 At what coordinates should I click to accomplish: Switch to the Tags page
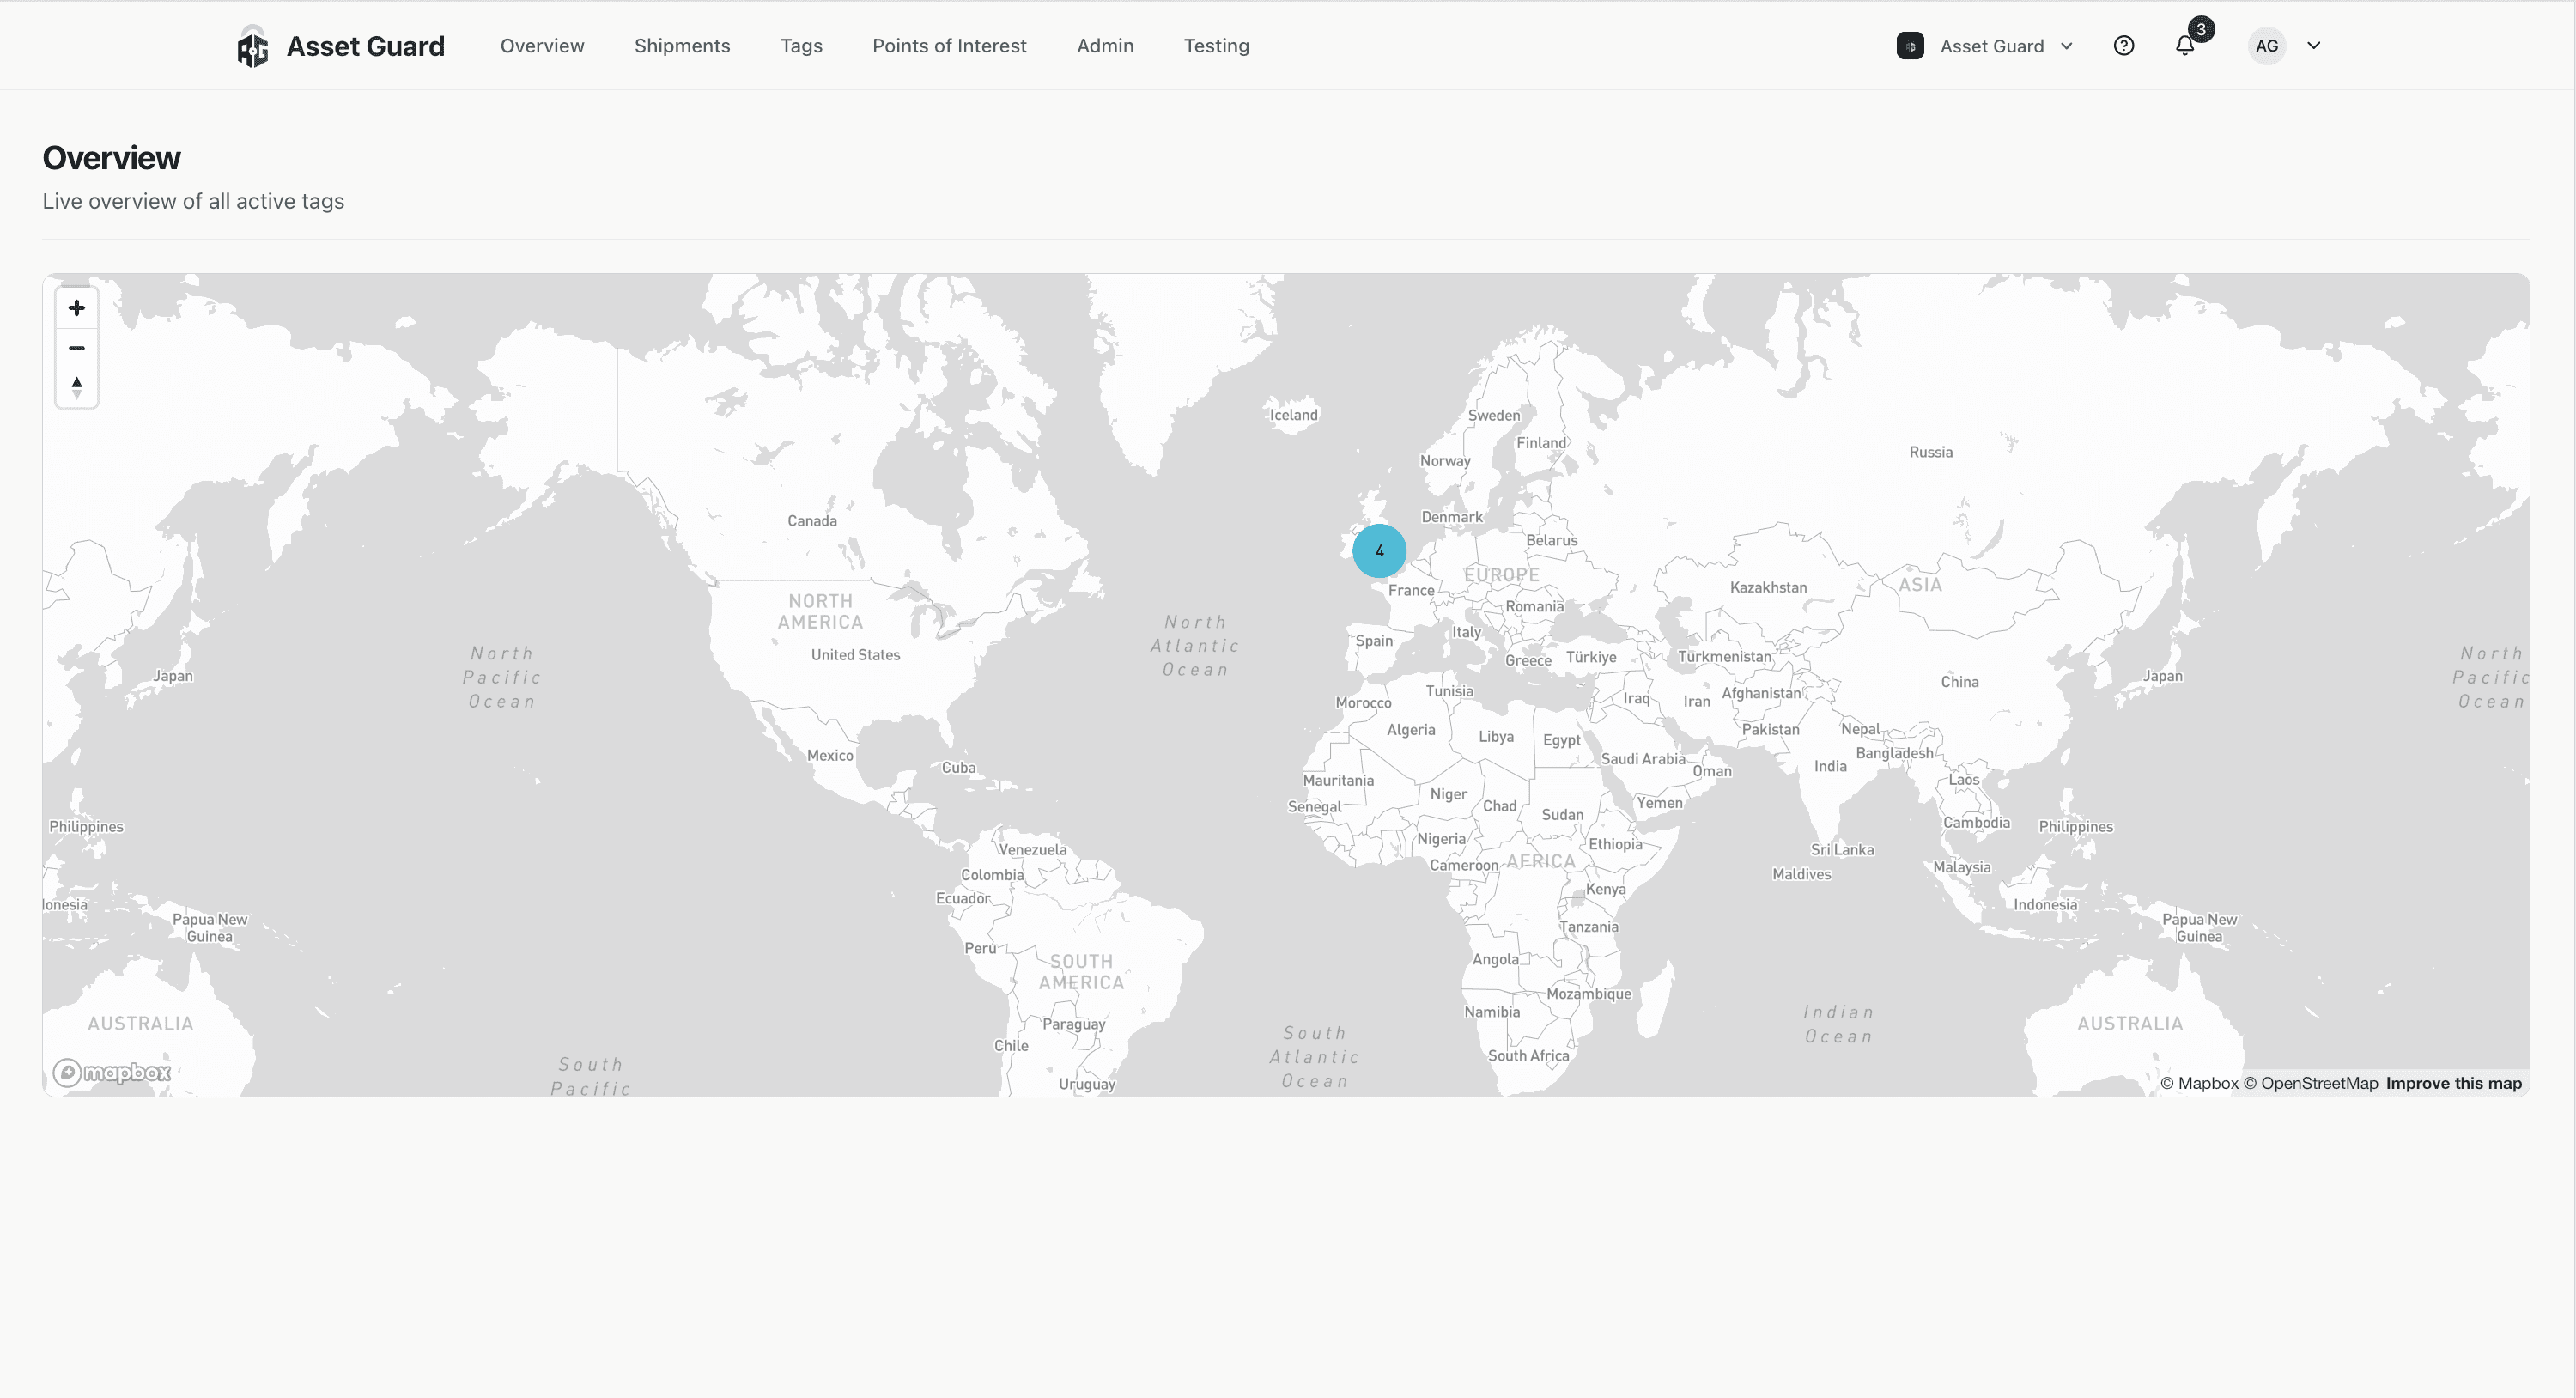click(x=801, y=46)
